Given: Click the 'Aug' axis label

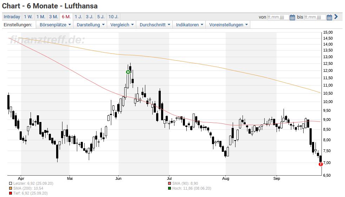Looking at the screenshot, I should [x=226, y=178].
